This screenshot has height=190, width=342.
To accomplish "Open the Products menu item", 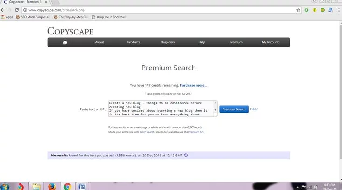I will (x=133, y=42).
